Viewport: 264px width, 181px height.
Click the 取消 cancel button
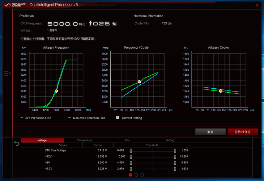click(210, 132)
